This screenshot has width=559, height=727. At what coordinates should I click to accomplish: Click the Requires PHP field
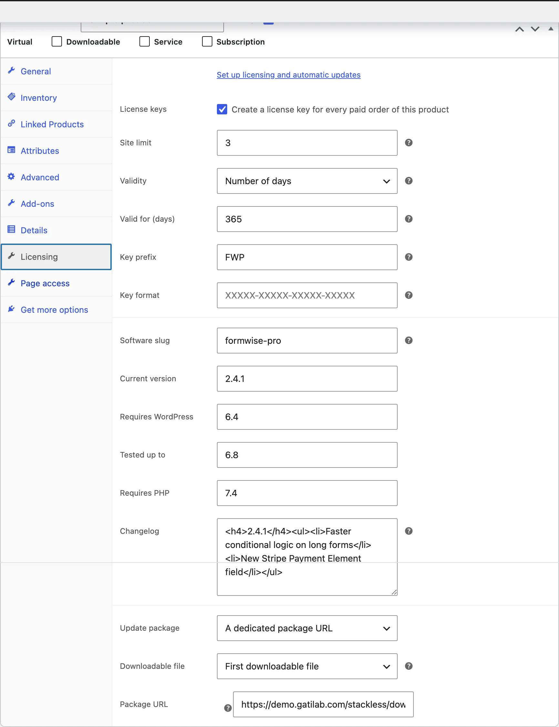(x=307, y=493)
